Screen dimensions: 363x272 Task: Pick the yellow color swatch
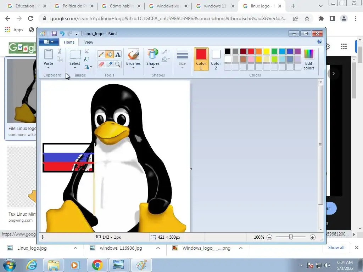click(267, 51)
